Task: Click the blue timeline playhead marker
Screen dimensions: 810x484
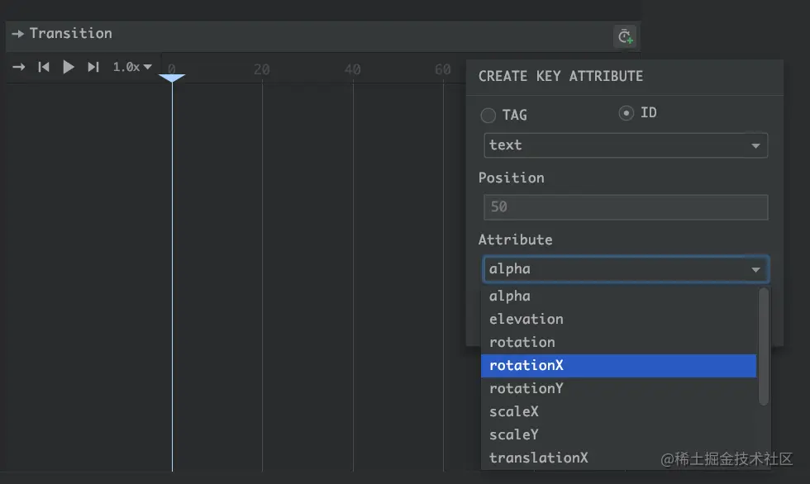Action: click(172, 78)
